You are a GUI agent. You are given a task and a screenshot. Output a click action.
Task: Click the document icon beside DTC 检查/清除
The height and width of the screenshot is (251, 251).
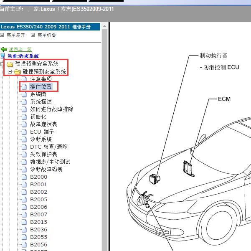pyautogui.click(x=24, y=147)
